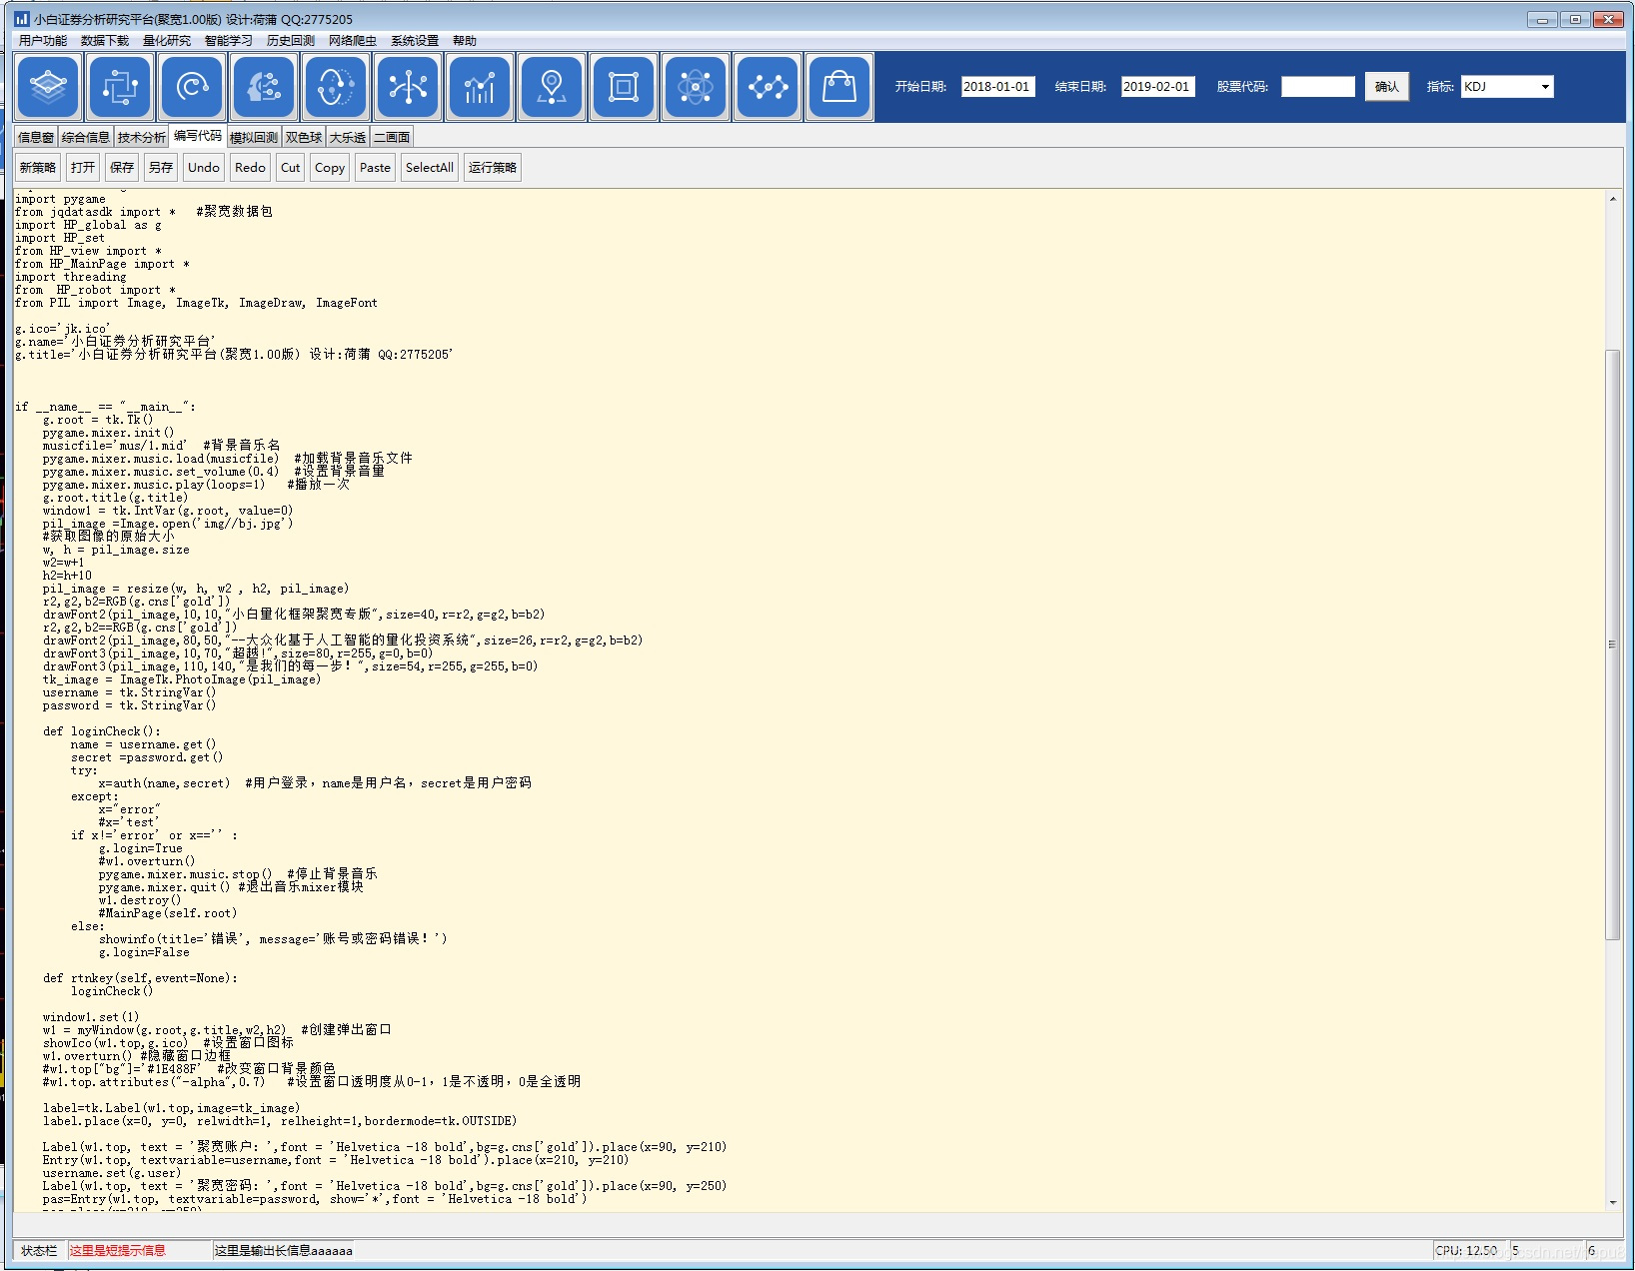Click the 打开 button
Screen dimensions: 1635x1271
pyautogui.click(x=83, y=168)
